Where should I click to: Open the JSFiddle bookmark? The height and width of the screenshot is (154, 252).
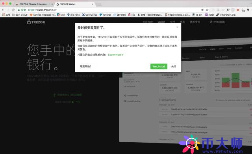point(120,15)
